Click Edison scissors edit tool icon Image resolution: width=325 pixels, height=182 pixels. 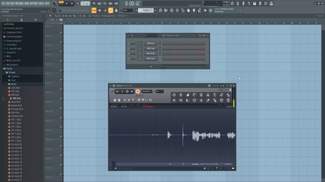pyautogui.click(x=124, y=100)
